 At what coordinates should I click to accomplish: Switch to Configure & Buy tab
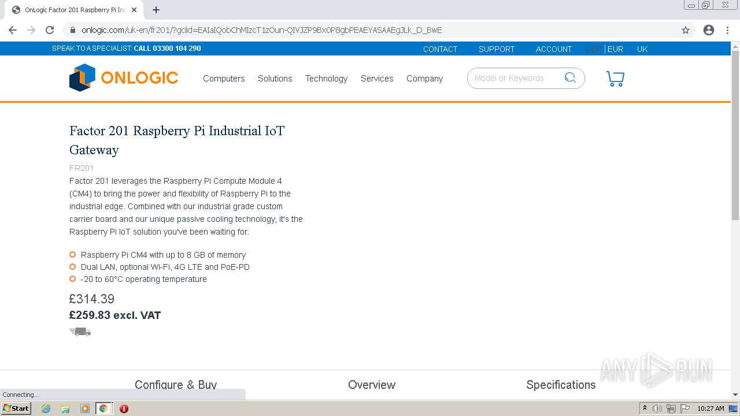tap(176, 385)
